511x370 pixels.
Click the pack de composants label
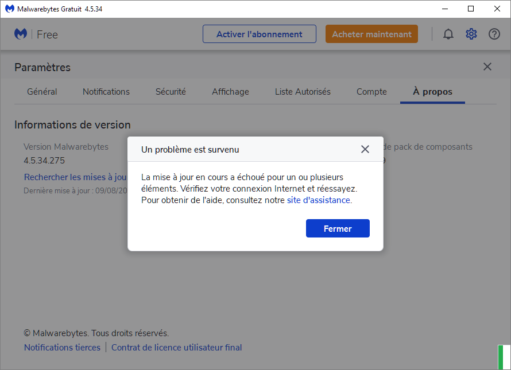(428, 147)
